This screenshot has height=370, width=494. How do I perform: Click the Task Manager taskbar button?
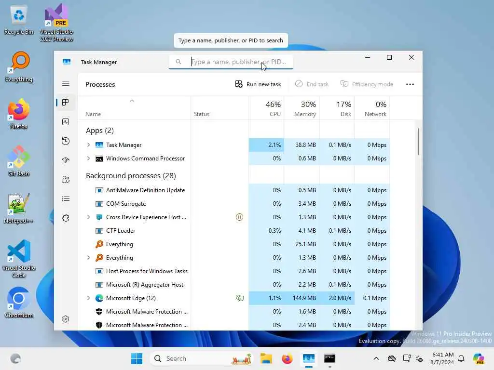[308, 358]
